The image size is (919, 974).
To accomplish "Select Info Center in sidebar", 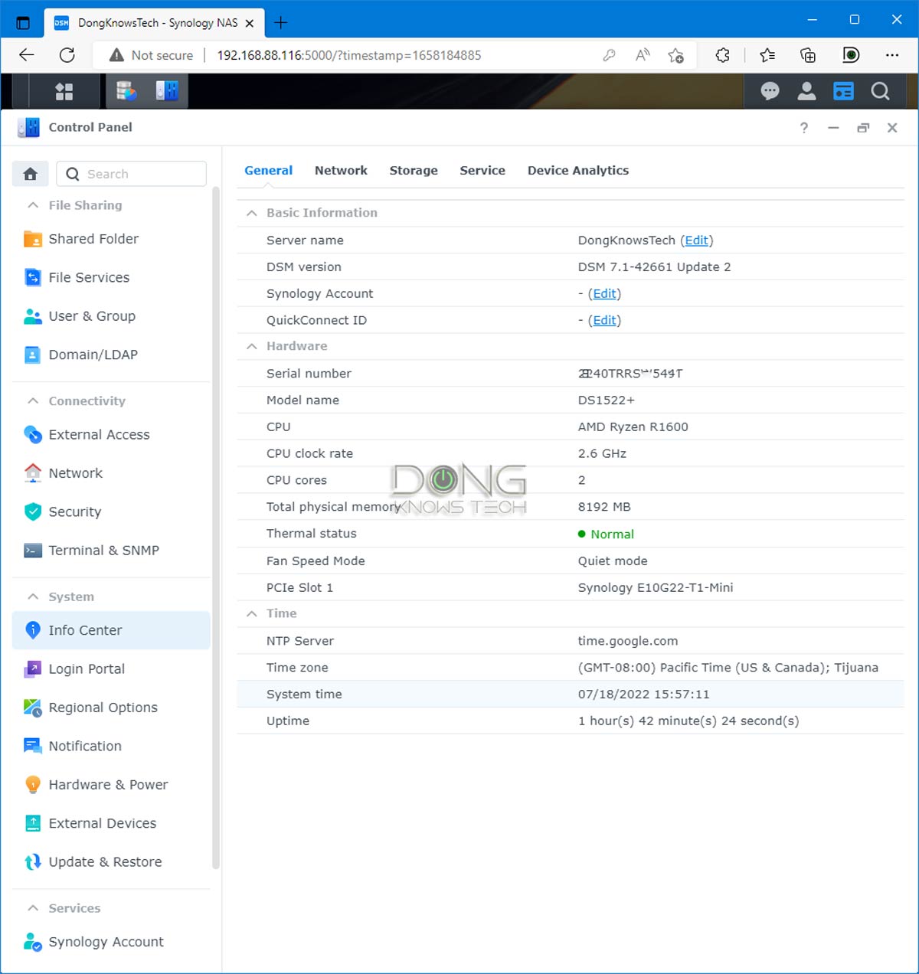I will pyautogui.click(x=111, y=630).
